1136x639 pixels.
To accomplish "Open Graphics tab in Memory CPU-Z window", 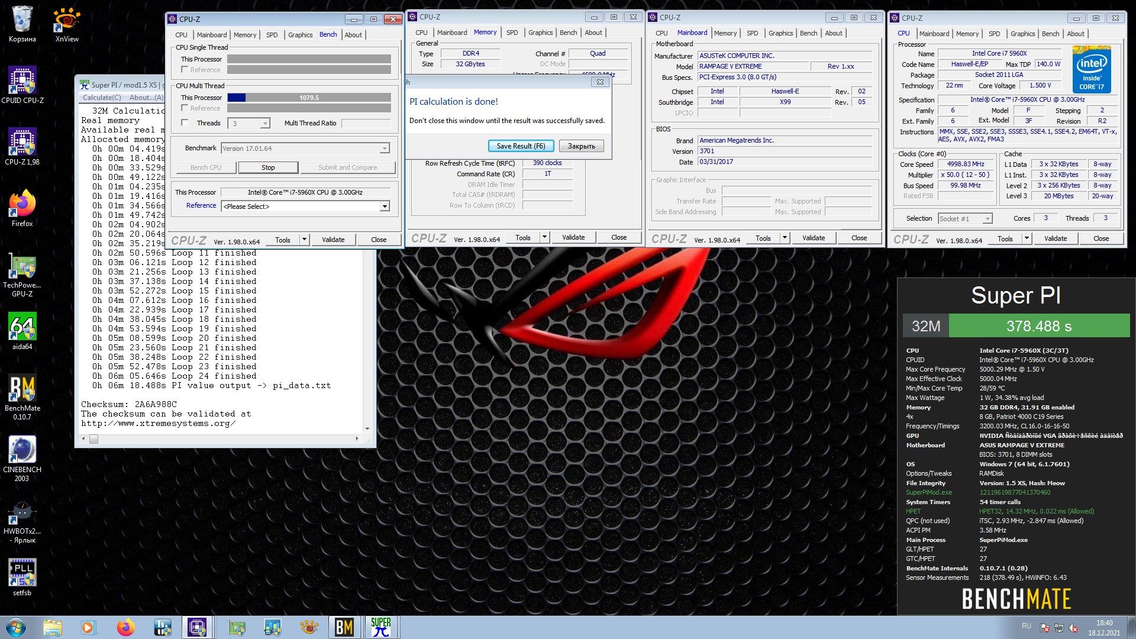I will pyautogui.click(x=541, y=33).
